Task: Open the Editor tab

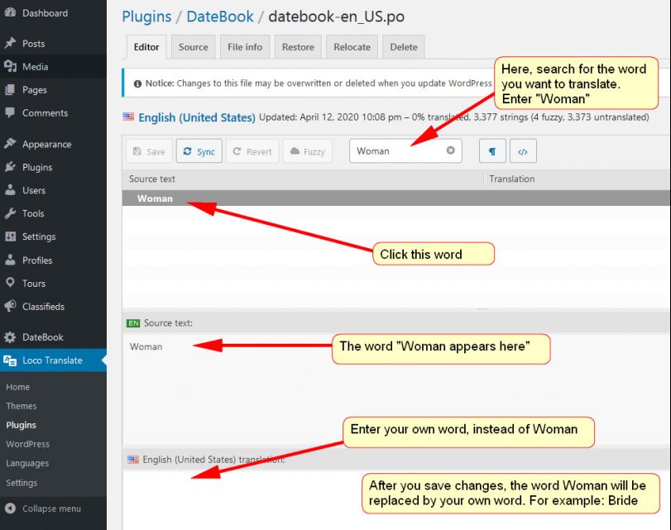Action: click(146, 47)
